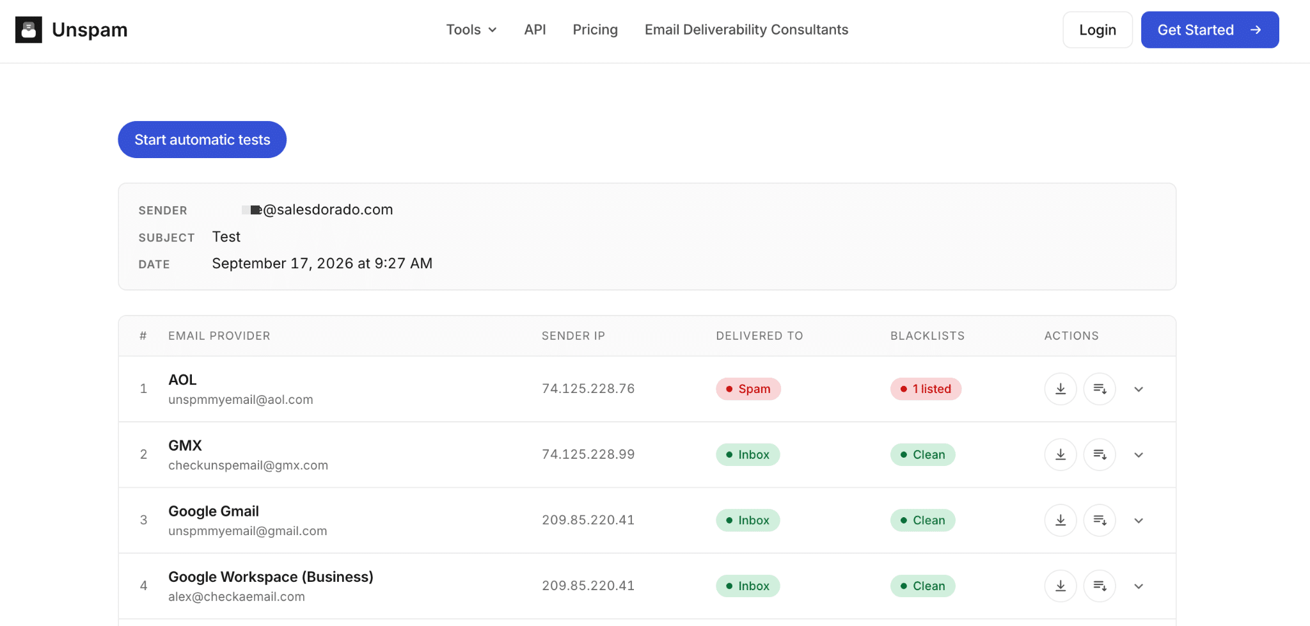Open the list icon for the Google Workspace row

[x=1100, y=586]
